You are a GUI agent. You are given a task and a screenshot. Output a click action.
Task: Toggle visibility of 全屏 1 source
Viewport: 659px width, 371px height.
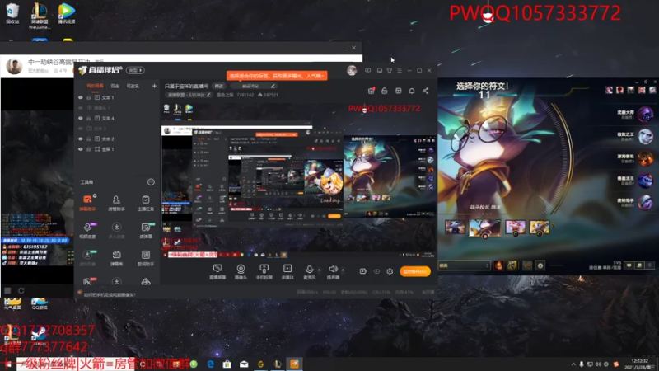[x=81, y=149]
